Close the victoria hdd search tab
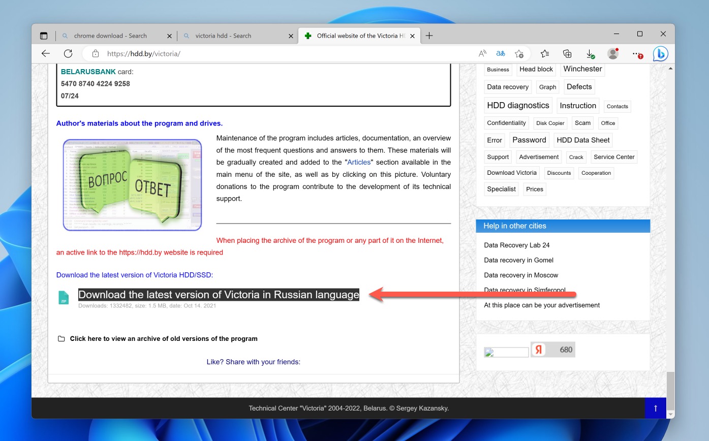This screenshot has width=709, height=441. point(291,36)
